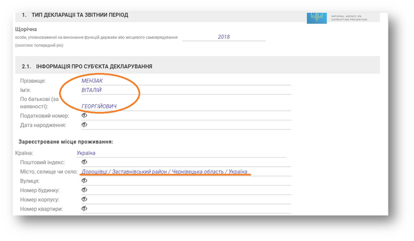Select the first name value ВІТАЛІЙ
The width and height of the screenshot is (414, 241).
[x=92, y=90]
